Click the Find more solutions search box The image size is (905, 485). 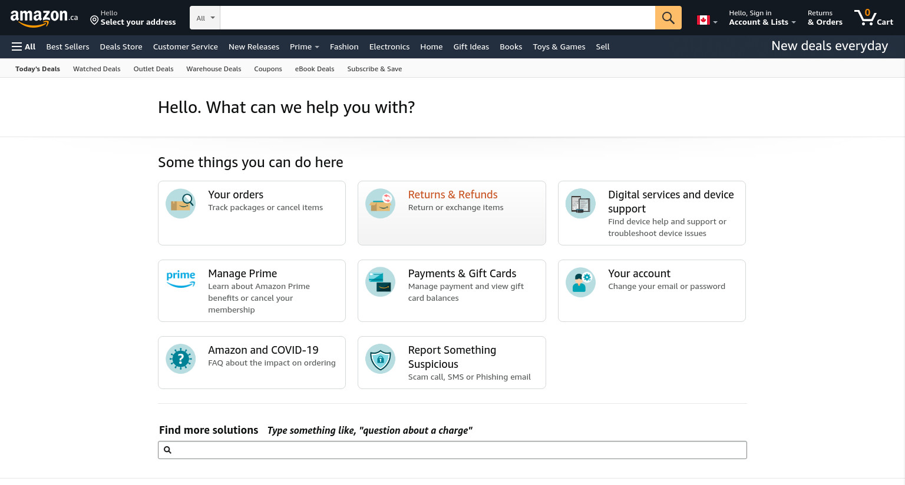pyautogui.click(x=452, y=450)
